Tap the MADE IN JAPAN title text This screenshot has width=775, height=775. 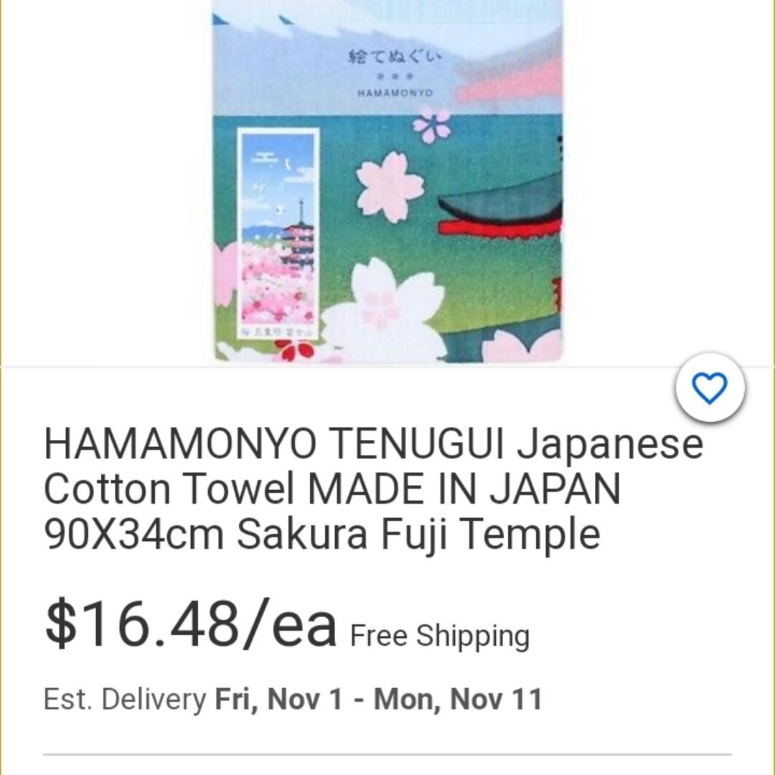tap(464, 489)
